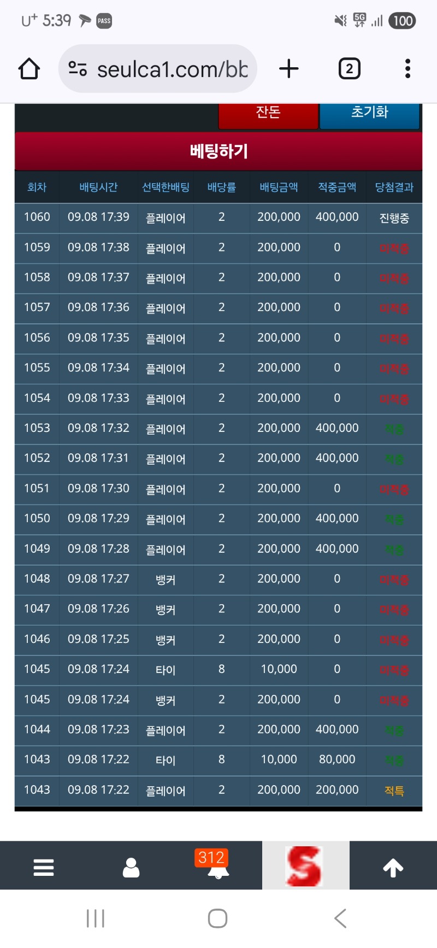Viewport: 437px width, 948px height.
Task: Select the time 09.08 17:30
Action: pyautogui.click(x=98, y=488)
